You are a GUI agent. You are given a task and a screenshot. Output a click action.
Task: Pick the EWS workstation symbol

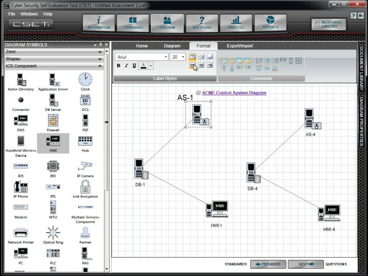tap(21, 123)
